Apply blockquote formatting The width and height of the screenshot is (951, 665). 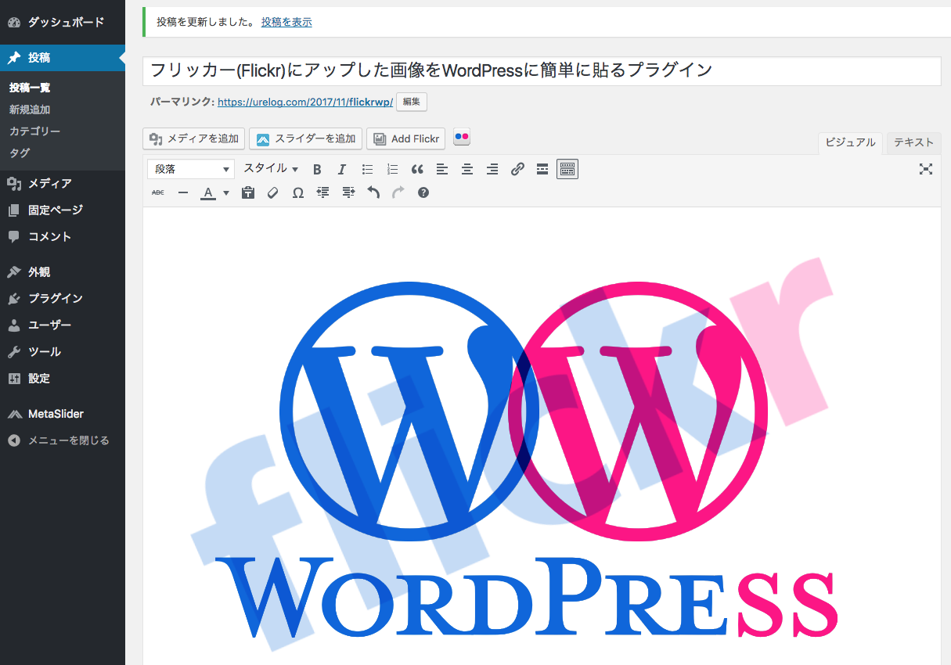(x=417, y=169)
